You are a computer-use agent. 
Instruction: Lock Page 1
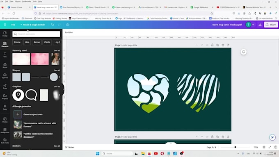tap(212, 45)
